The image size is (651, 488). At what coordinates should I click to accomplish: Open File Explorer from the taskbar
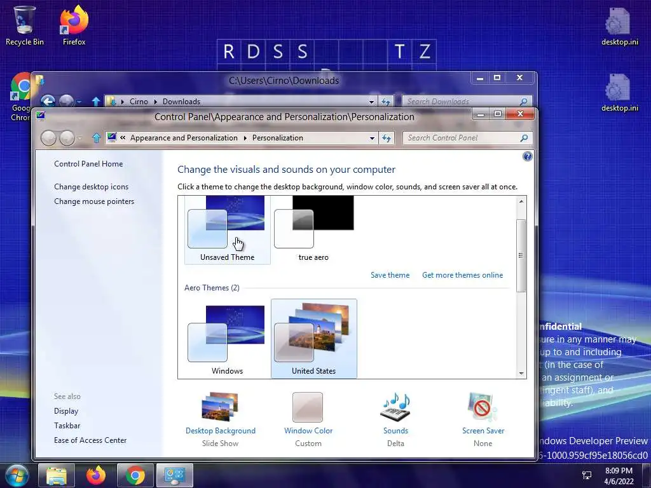(x=57, y=475)
